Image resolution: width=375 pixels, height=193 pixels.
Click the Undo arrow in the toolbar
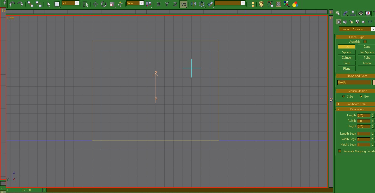[12, 4]
